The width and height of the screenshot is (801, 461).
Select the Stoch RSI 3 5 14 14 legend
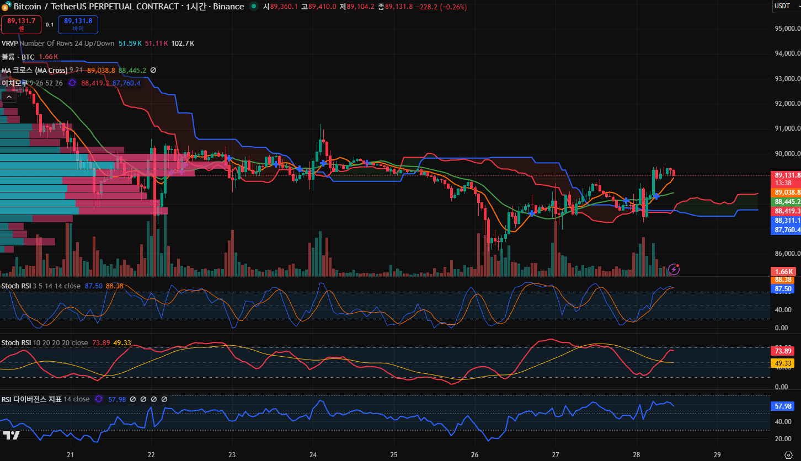(x=17, y=286)
